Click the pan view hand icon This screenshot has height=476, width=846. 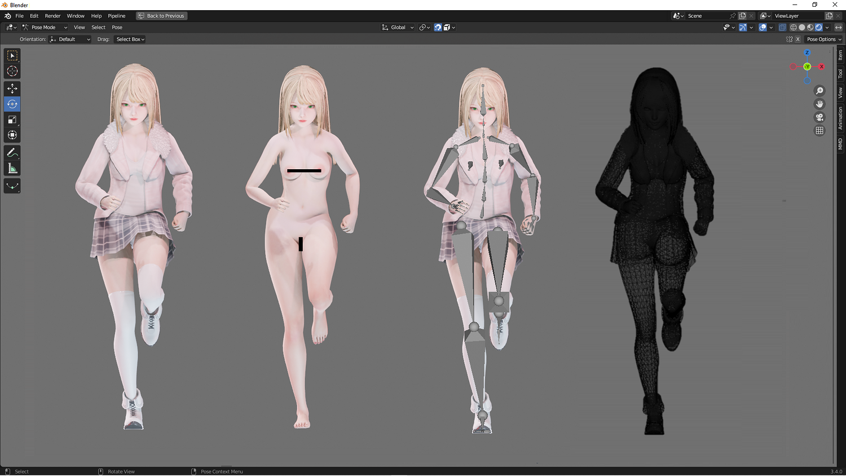point(819,104)
